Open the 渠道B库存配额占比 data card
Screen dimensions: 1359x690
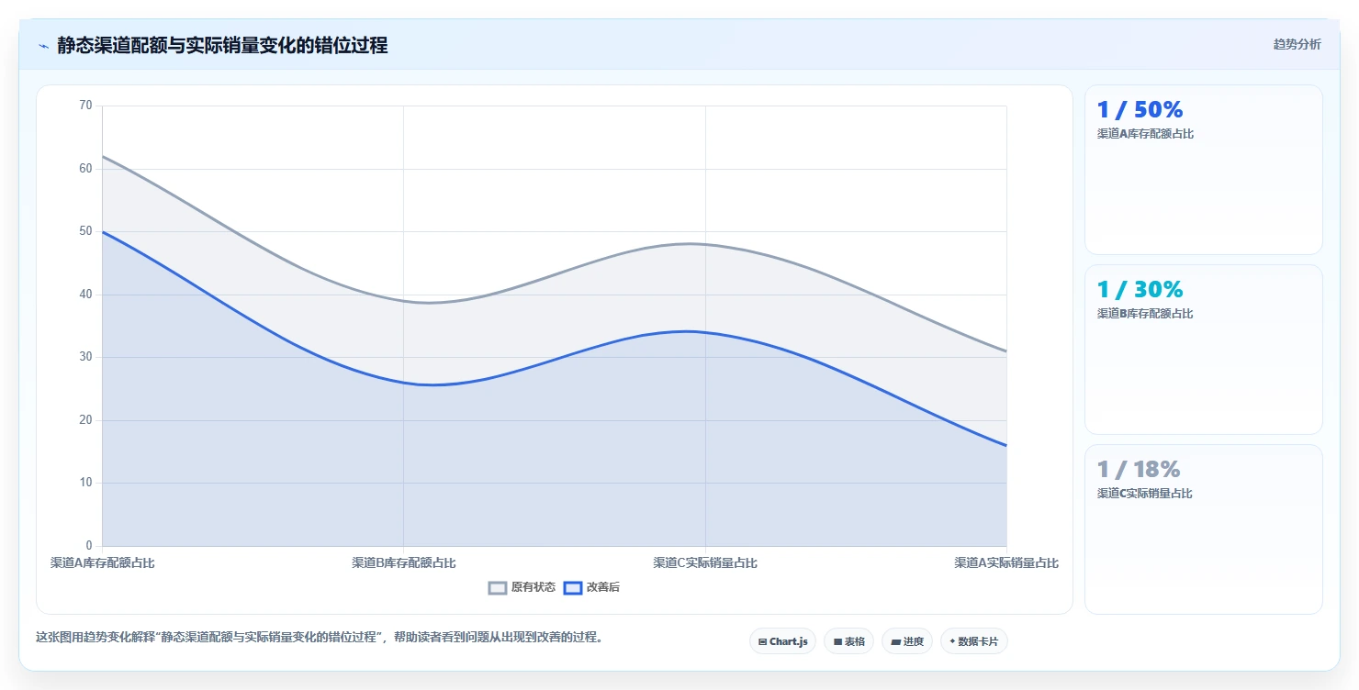coord(1204,350)
